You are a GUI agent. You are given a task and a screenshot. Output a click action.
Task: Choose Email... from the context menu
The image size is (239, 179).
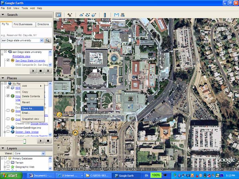point(32,113)
